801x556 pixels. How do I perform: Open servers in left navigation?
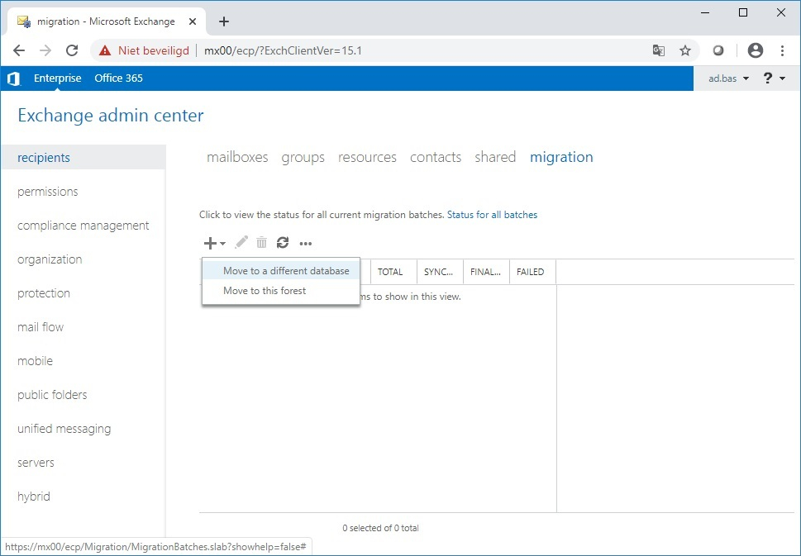[x=36, y=463]
